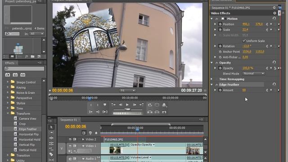Screen dimensions: 288x162
Task: Select the Crop effect item
Action: coord(22,124)
